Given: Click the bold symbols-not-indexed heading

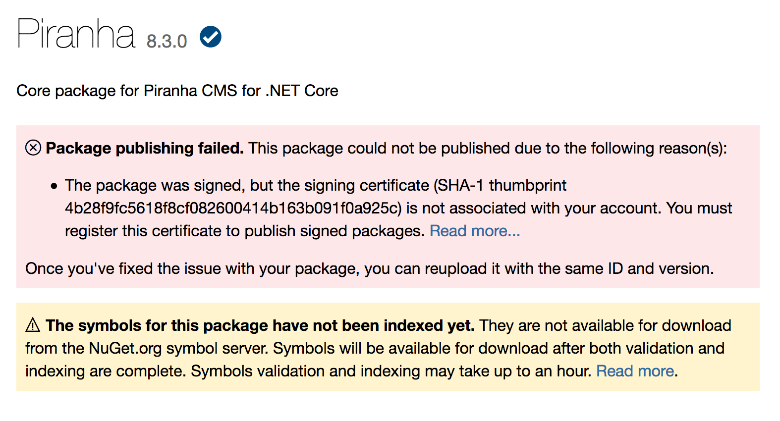Looking at the screenshot, I should 260,325.
